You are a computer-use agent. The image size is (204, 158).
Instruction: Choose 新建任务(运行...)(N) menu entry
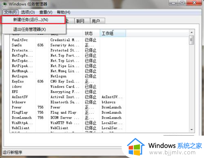pyautogui.click(x=33, y=20)
